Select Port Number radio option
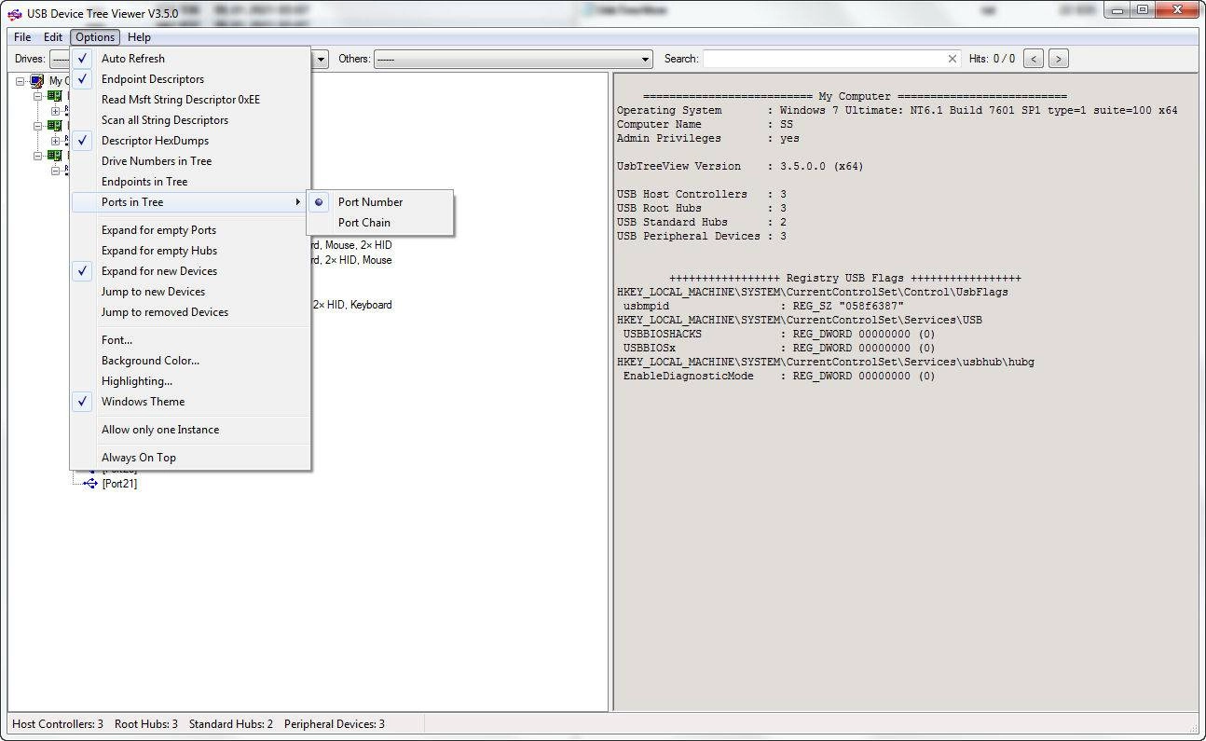The height and width of the screenshot is (741, 1206). [x=380, y=202]
